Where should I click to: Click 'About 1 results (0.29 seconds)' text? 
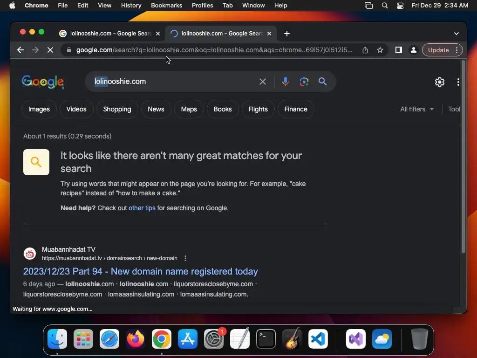[x=67, y=136]
